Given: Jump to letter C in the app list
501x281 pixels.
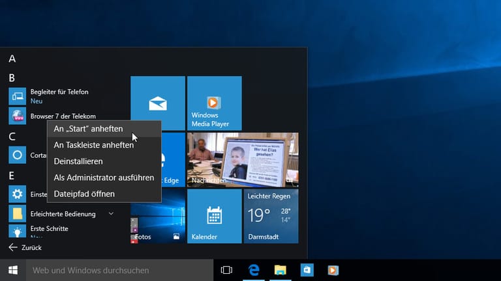Looking at the screenshot, I should (12, 137).
